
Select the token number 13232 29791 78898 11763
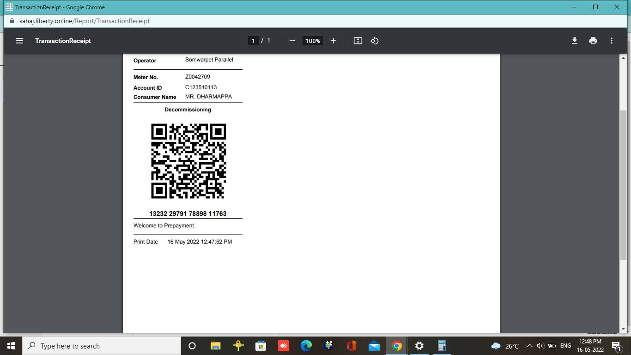(188, 214)
